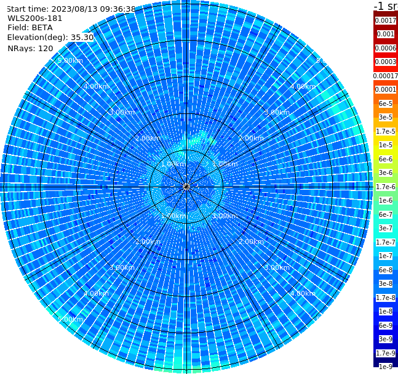Click the 3e-5 colorbar label
This screenshot has width=398, height=374.
pyautogui.click(x=386, y=117)
